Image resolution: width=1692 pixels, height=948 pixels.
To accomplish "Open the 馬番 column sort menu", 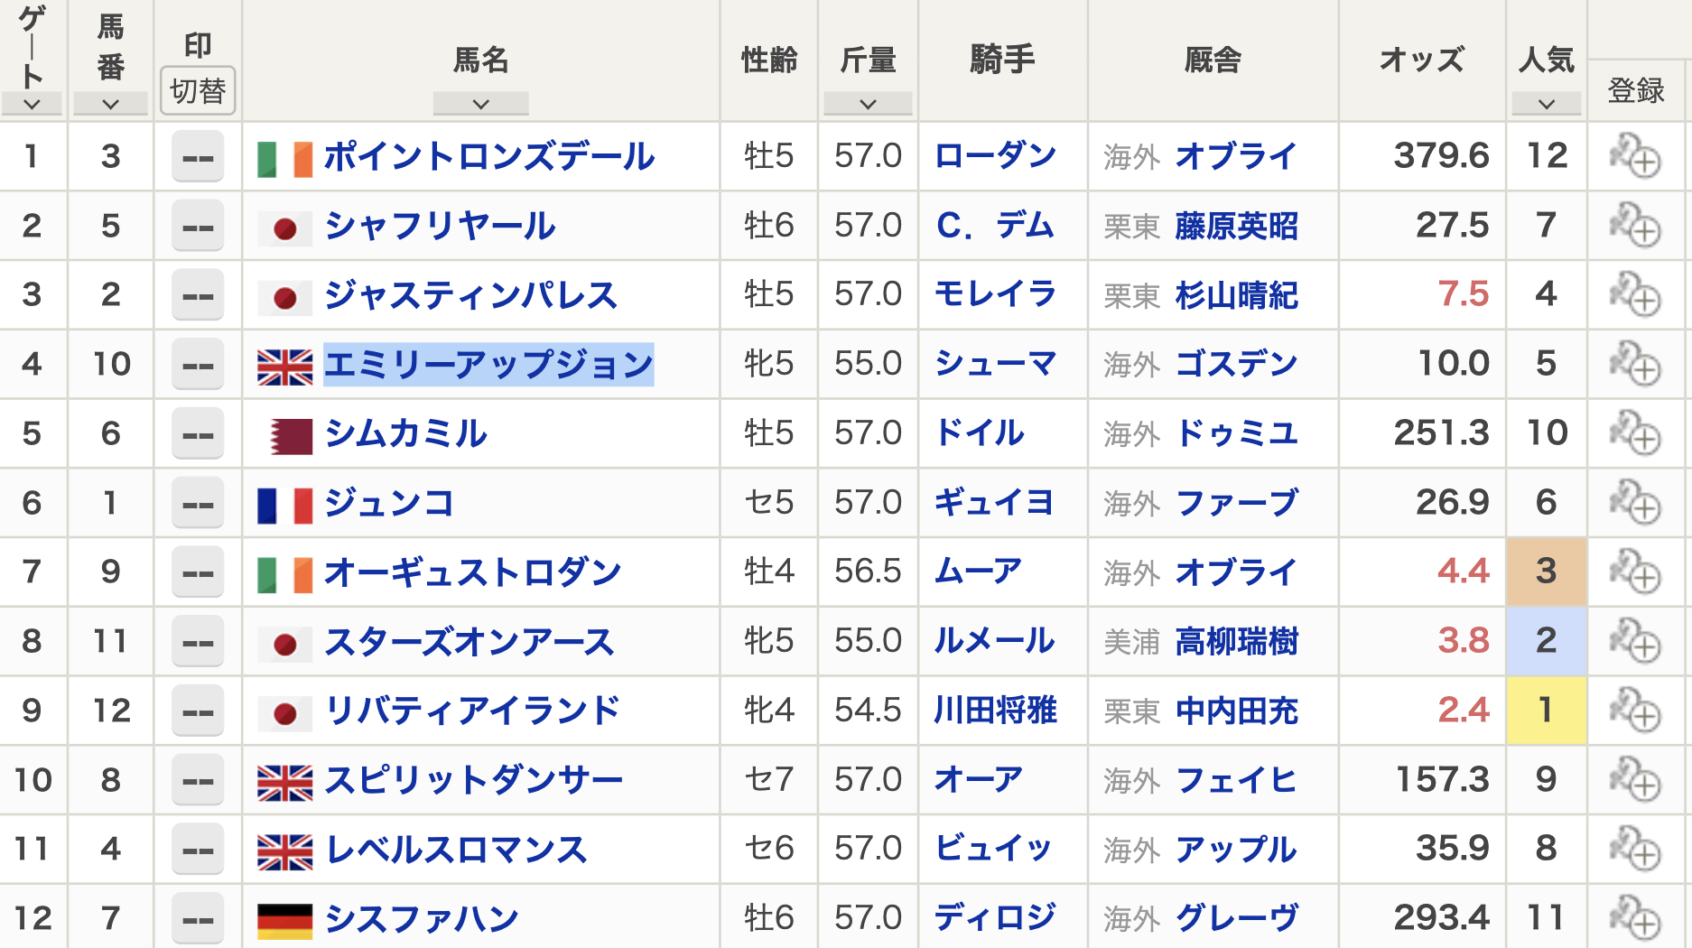I will tap(110, 104).
